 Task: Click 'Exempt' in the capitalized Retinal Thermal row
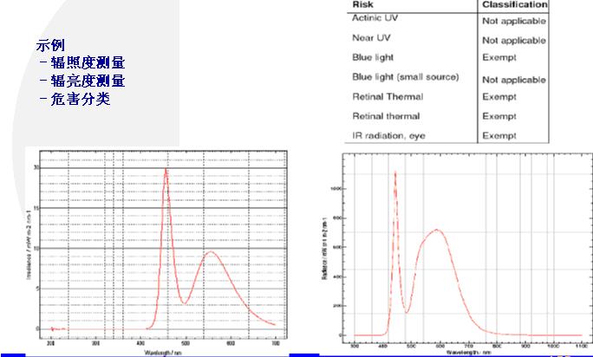[499, 97]
